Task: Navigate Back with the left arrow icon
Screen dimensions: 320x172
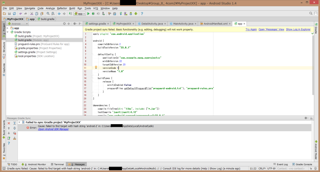Action: [x=59, y=14]
